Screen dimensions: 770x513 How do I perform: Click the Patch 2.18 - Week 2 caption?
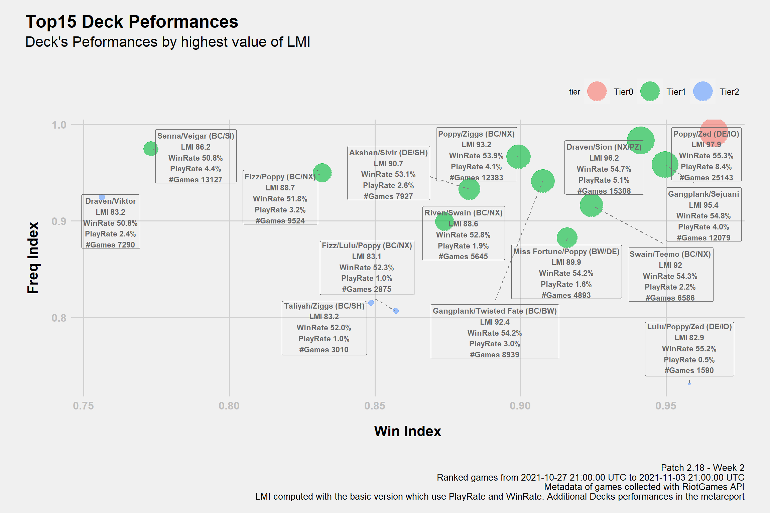pos(702,468)
